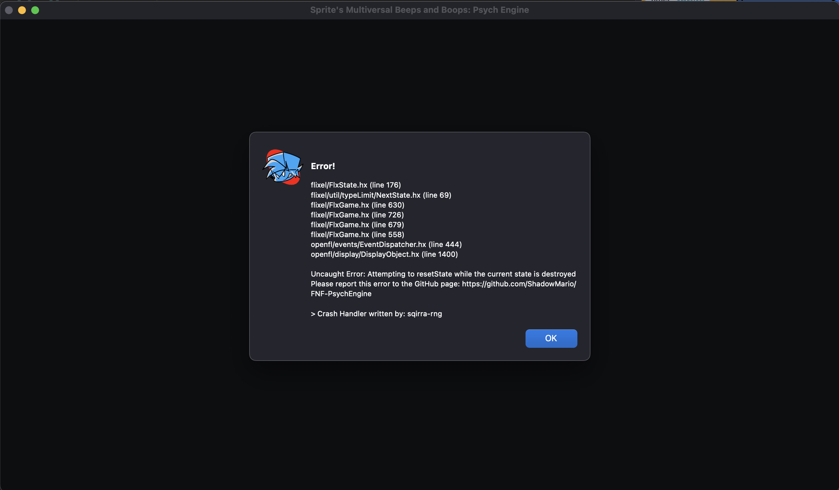The image size is (839, 490).
Task: Minimize the window with the yellow button
Action: pos(22,10)
